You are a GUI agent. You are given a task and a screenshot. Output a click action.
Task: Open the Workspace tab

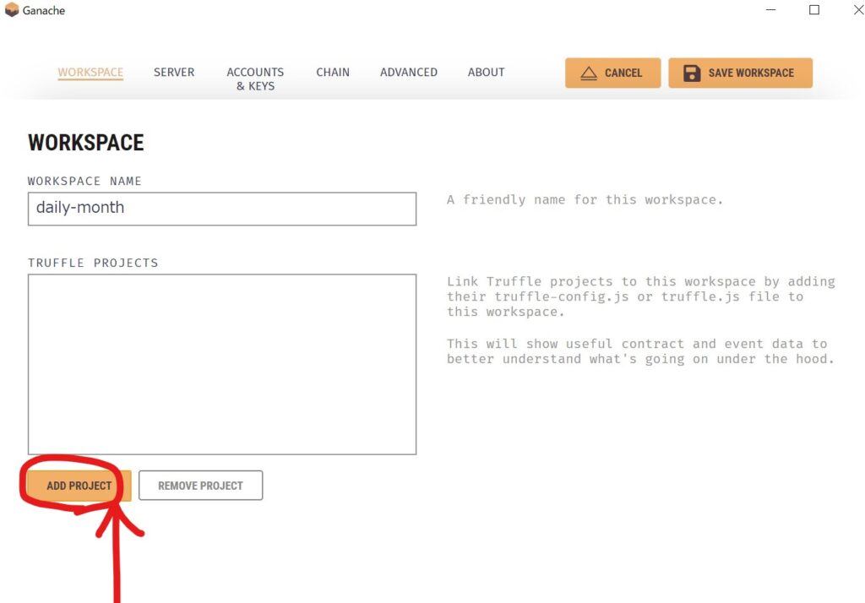point(90,73)
